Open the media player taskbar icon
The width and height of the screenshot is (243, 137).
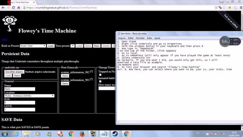click(x=38, y=134)
